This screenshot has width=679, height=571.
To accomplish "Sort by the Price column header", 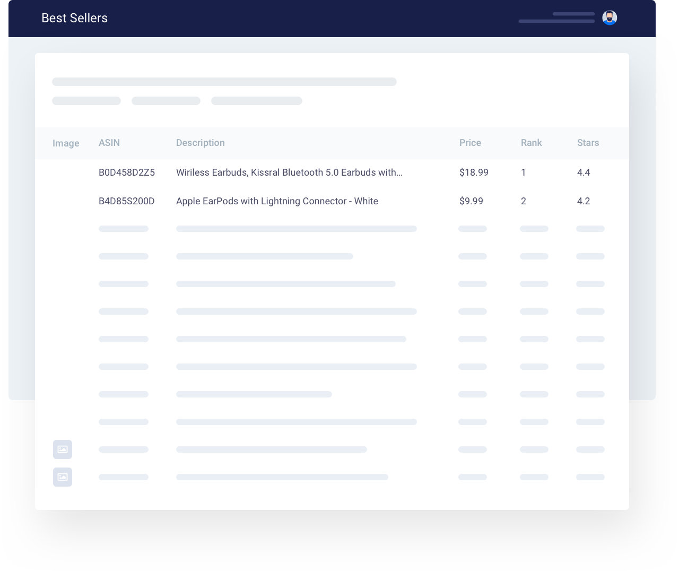I will (x=470, y=143).
